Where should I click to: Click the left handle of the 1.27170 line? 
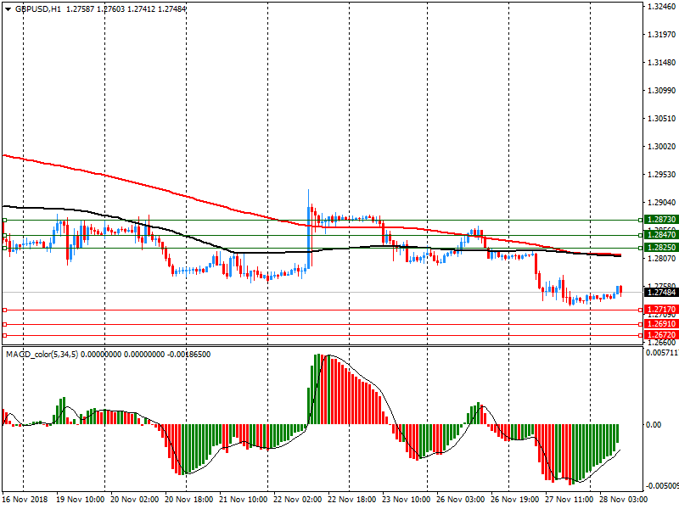[x=4, y=310]
